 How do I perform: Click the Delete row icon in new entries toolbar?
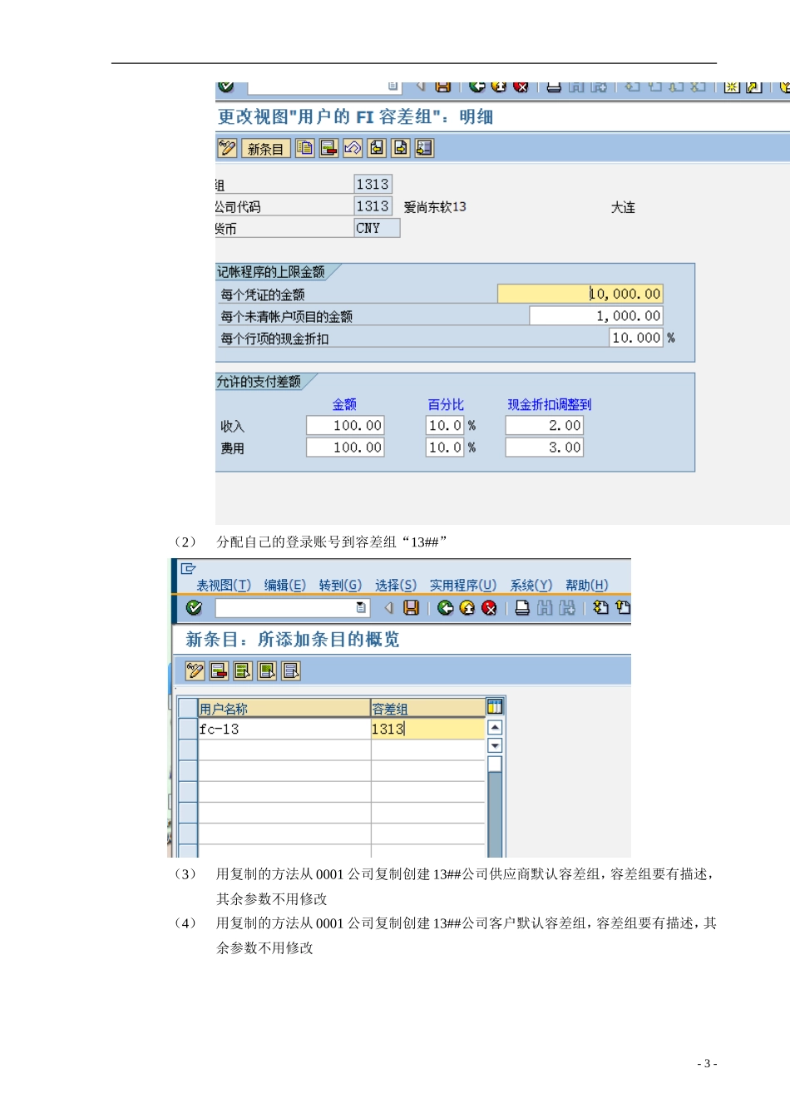[x=220, y=670]
